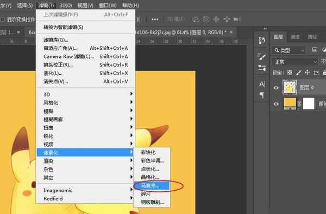Select the highlighted 像素化 menu item
Image resolution: width=326 pixels, height=214 pixels.
point(85,152)
